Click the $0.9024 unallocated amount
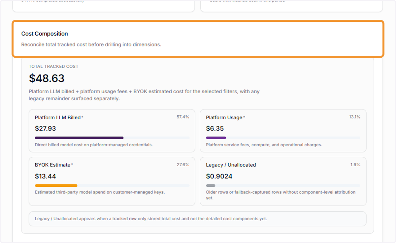The height and width of the screenshot is (243, 396). [219, 176]
